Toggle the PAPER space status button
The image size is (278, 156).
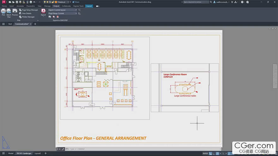[x=205, y=153]
